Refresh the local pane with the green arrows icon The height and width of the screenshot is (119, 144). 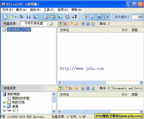click(x=93, y=88)
